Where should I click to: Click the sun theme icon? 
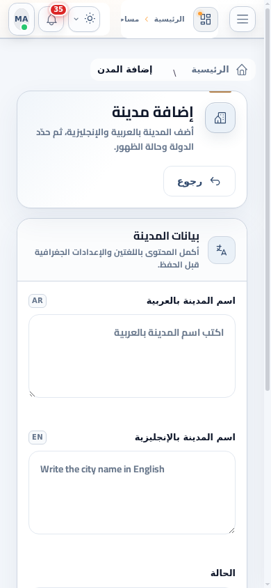point(90,18)
